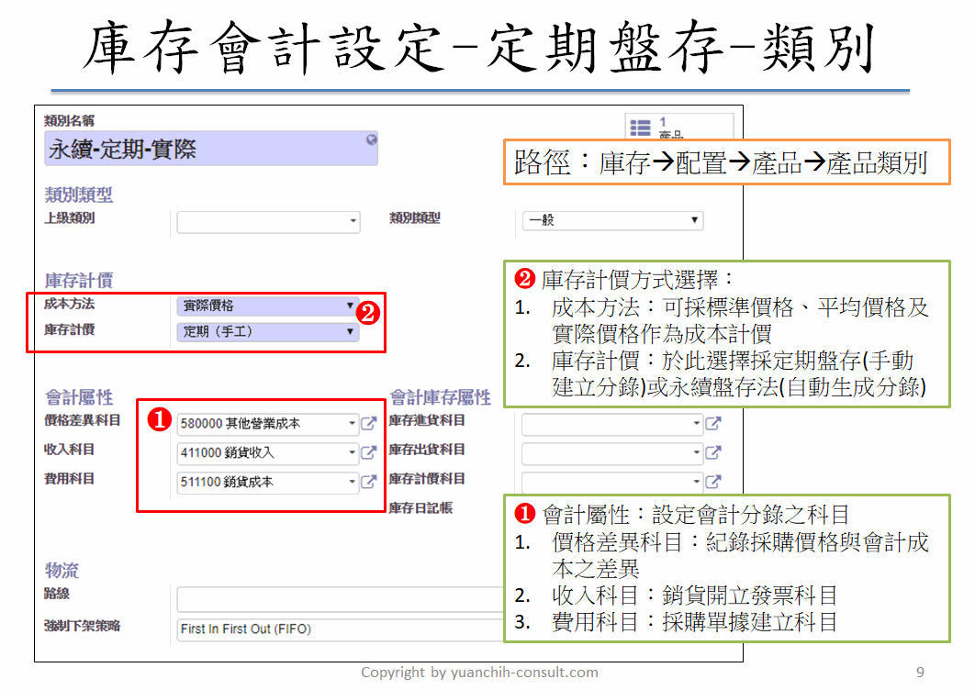Click the 類別名稱 field with 永續-定期-實際
975x690 pixels.
[x=211, y=149]
